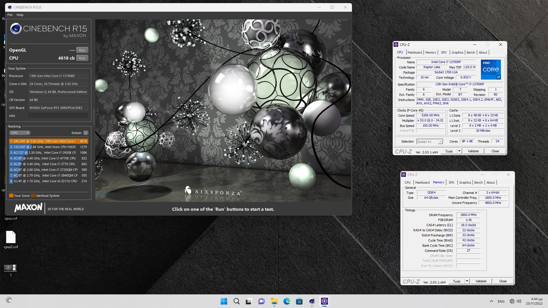Open SPD tab in upper CPU-Z window
Screen dimensions: 548x308
click(444, 52)
